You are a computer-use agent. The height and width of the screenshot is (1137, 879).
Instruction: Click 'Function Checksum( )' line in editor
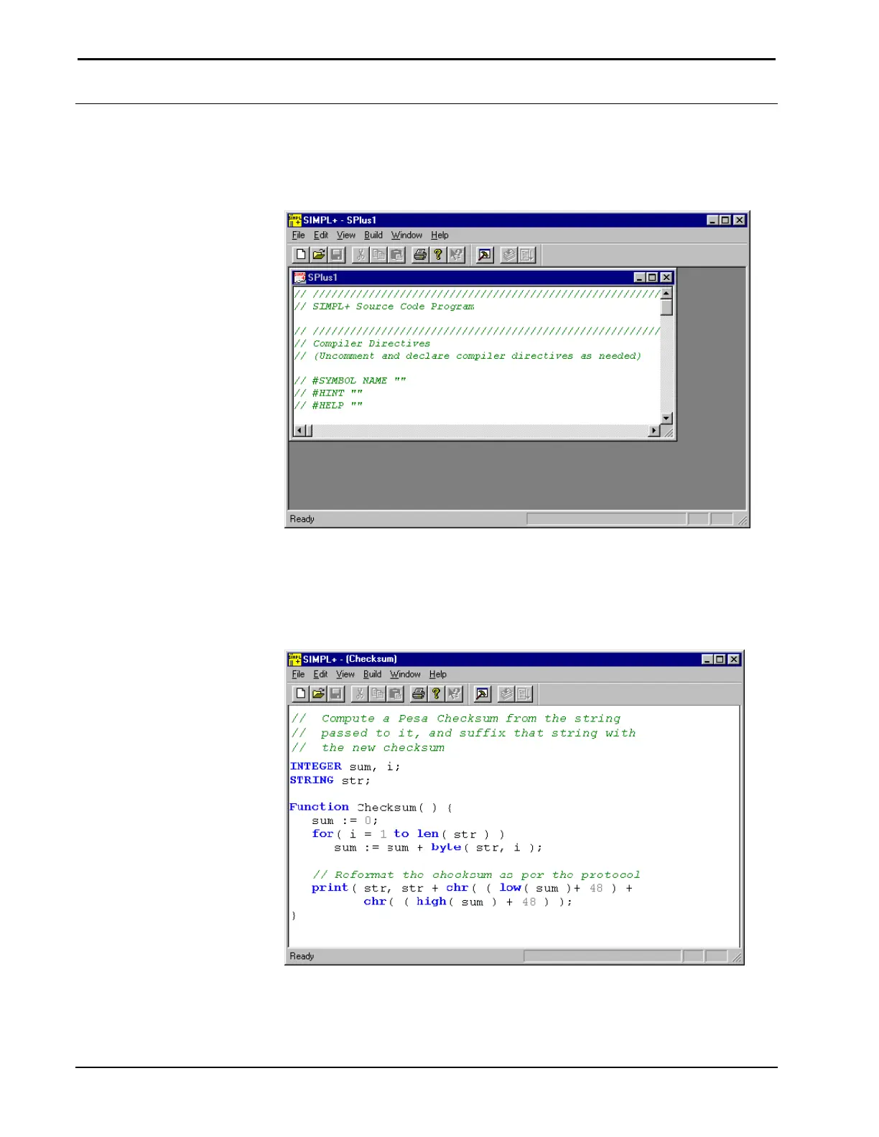(x=371, y=808)
